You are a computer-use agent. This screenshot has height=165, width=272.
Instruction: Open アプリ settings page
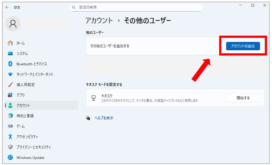41,95
